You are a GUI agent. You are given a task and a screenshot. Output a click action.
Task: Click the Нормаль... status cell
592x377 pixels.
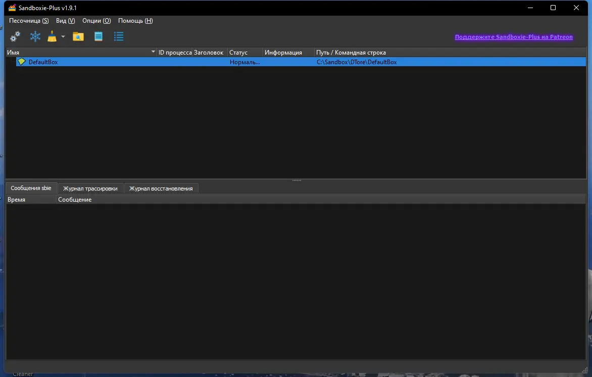pos(244,62)
